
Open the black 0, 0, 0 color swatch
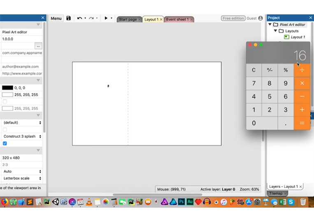(7, 88)
